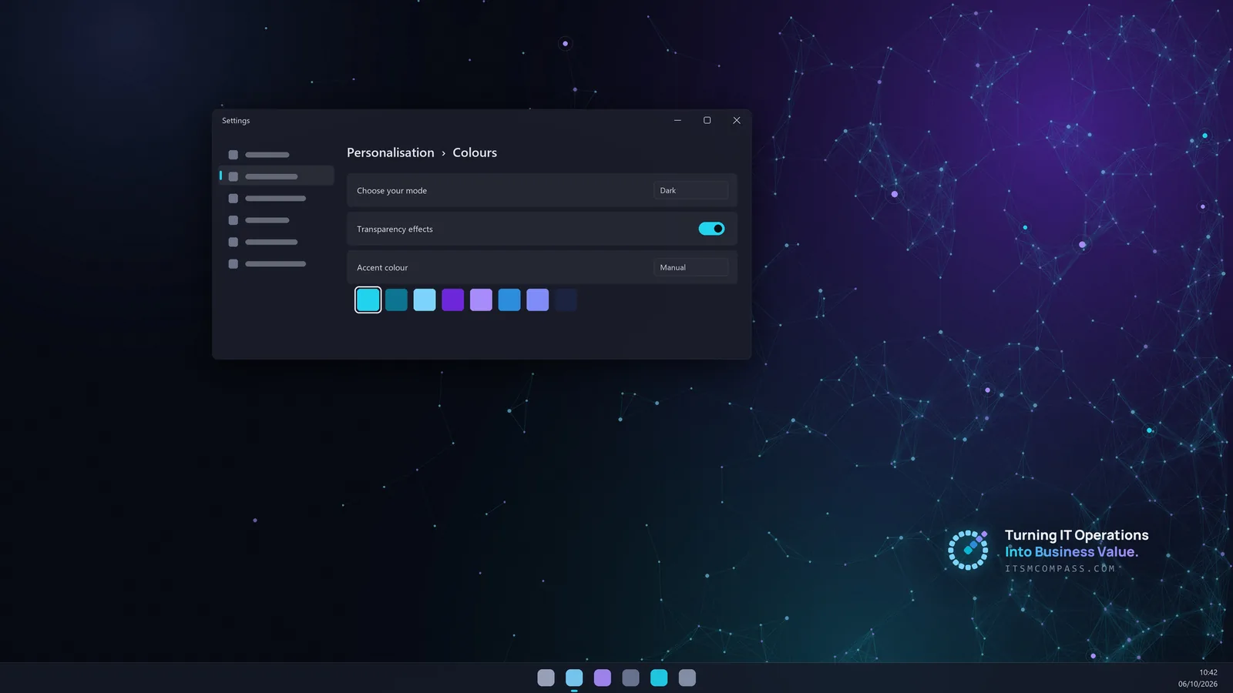Click the 'Accent colour' label
1233x693 pixels.
382,267
